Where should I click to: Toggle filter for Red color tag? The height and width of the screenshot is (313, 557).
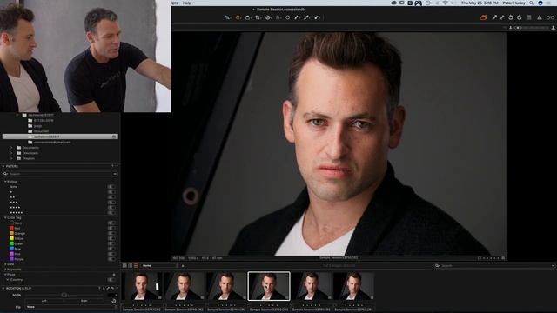click(x=111, y=228)
